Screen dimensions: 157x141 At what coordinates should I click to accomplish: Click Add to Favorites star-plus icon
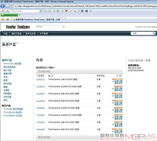click(8, 19)
